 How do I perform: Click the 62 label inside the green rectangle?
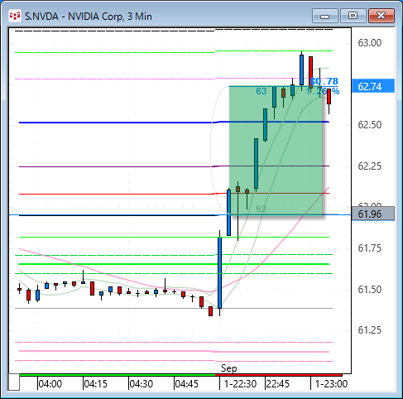point(261,209)
